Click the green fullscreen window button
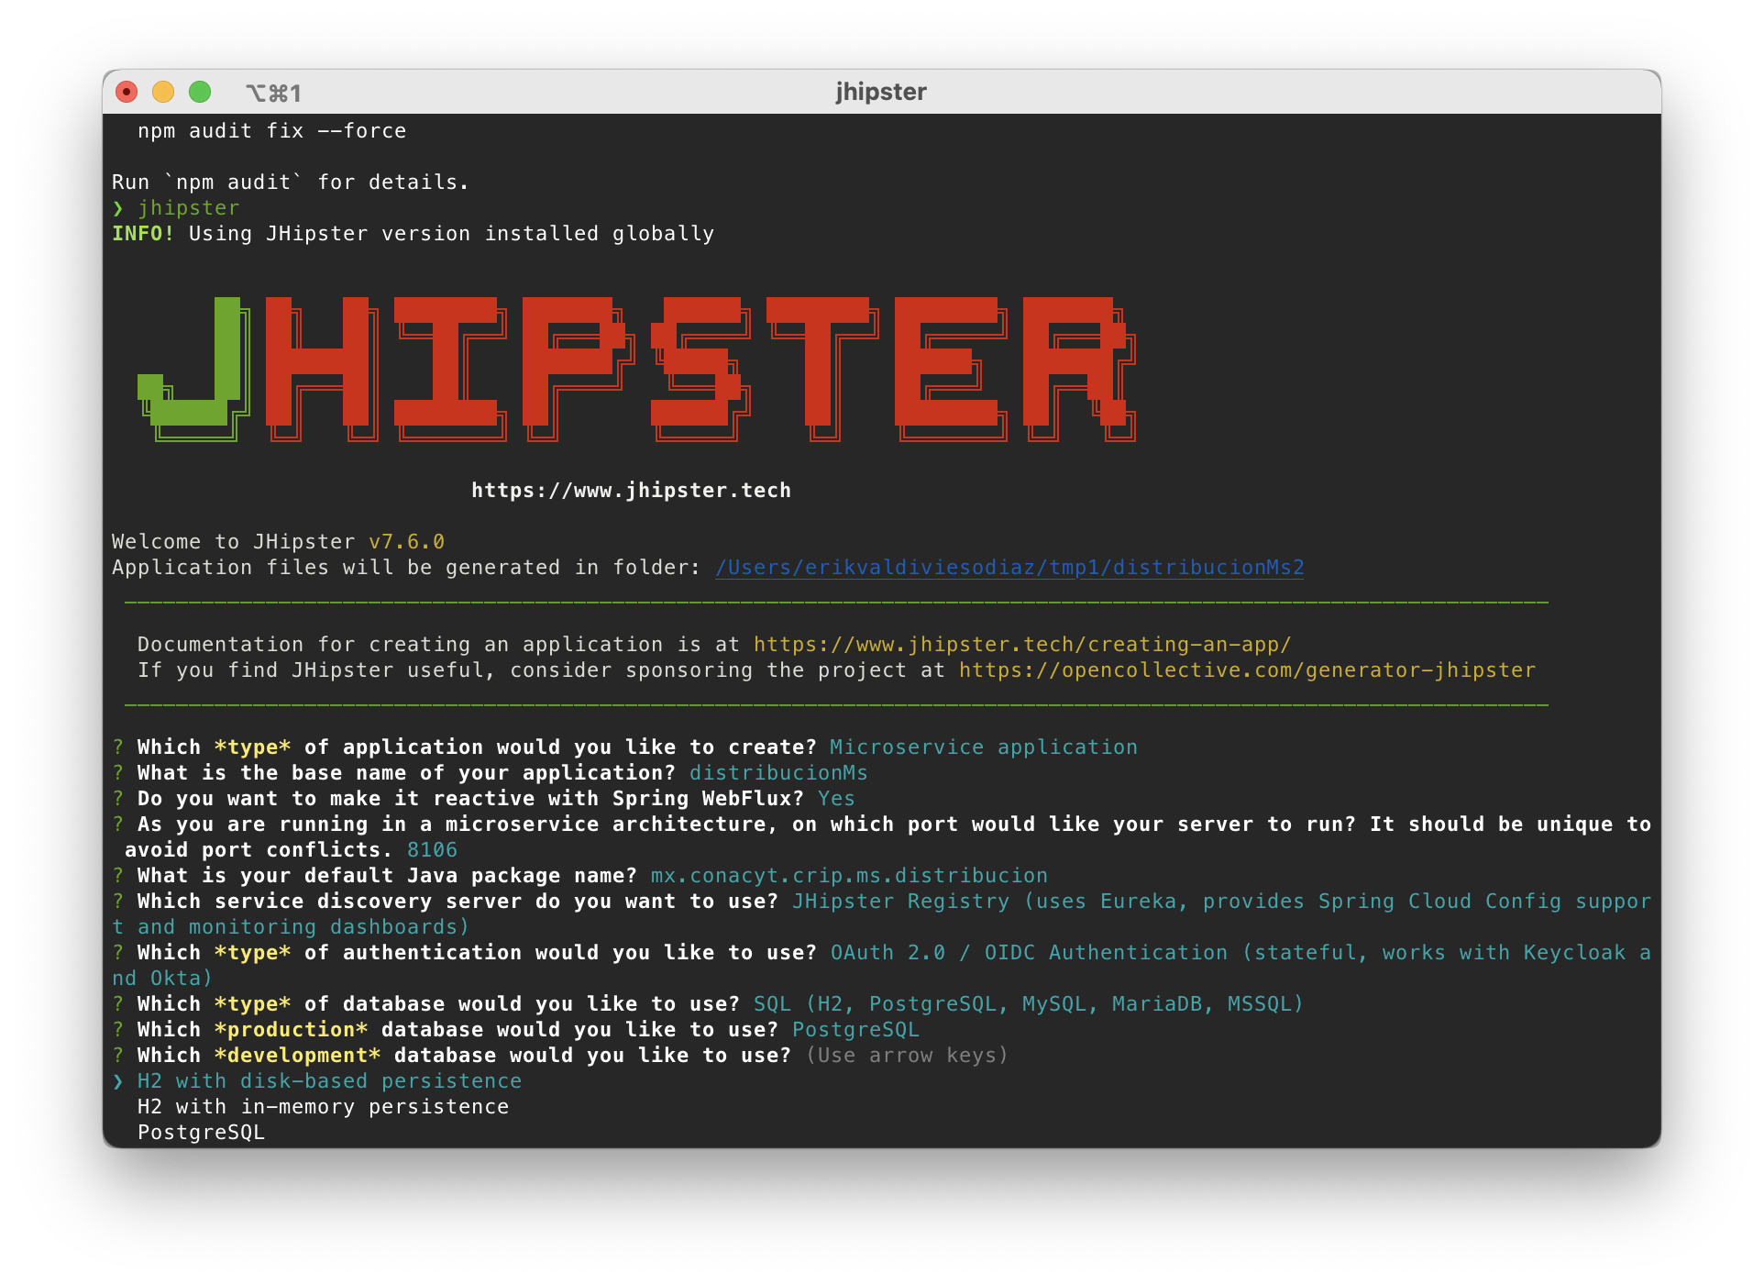 [200, 92]
